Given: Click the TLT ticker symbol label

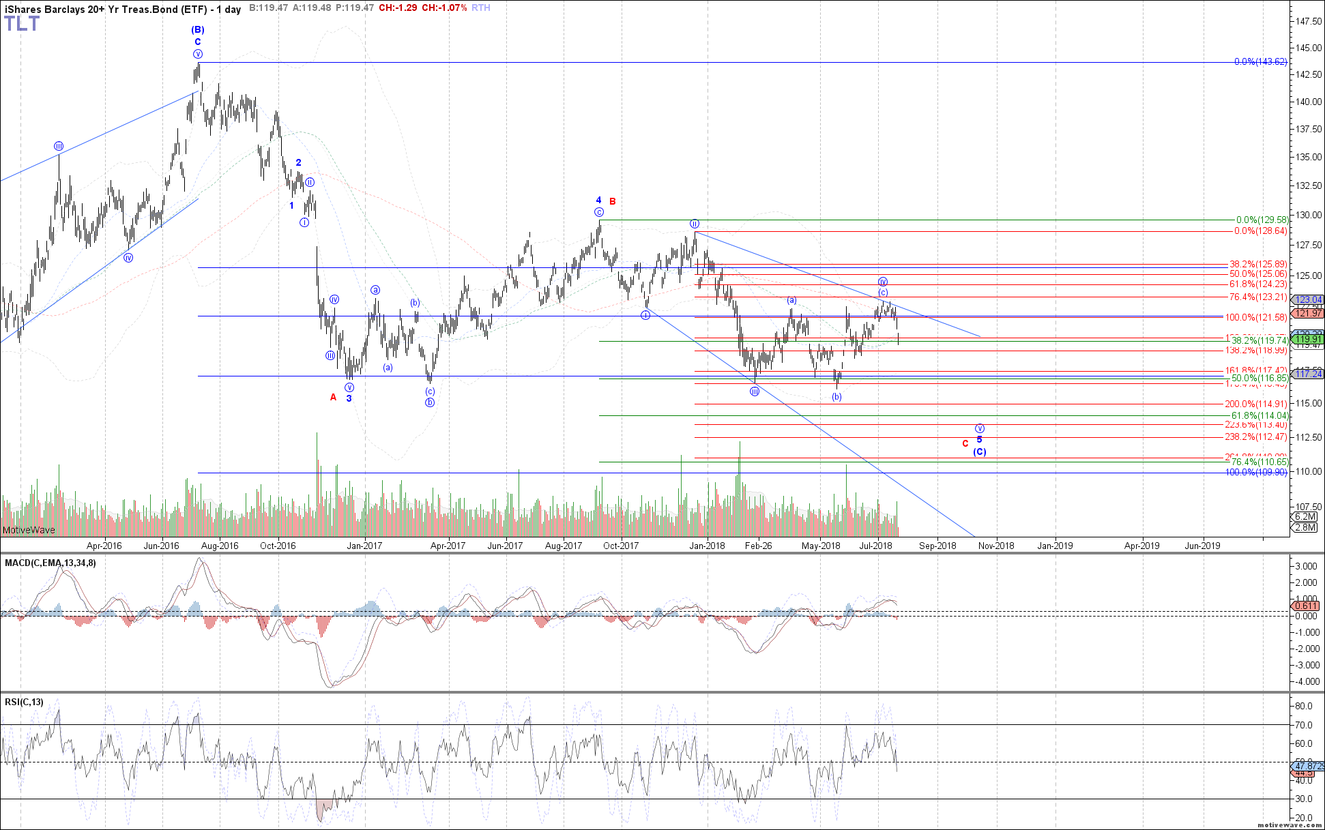Looking at the screenshot, I should click(22, 24).
